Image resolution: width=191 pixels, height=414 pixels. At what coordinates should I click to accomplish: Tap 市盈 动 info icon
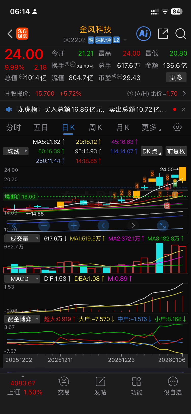tap(119, 76)
